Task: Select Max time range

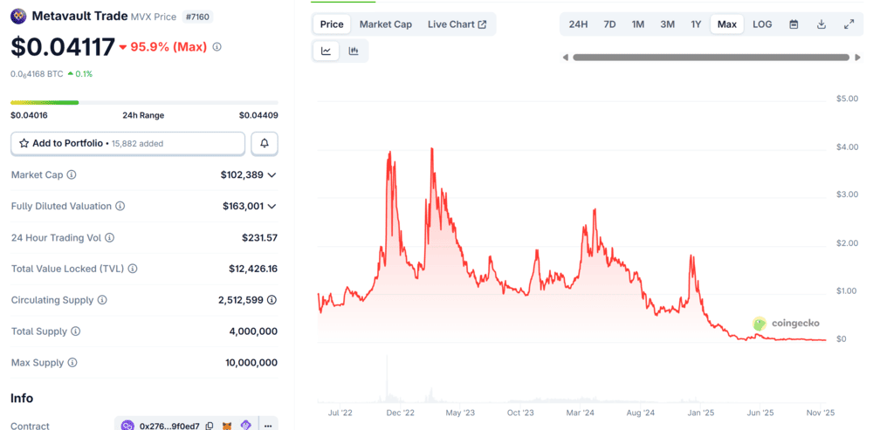Action: pyautogui.click(x=727, y=24)
